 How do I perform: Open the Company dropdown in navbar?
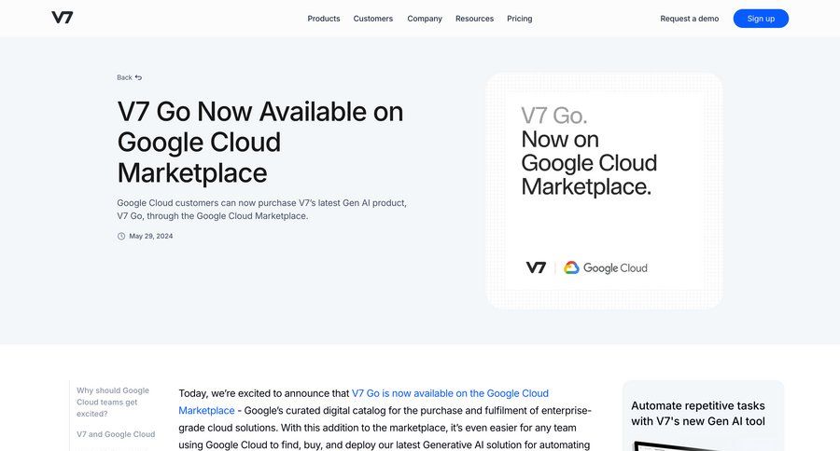(x=425, y=19)
